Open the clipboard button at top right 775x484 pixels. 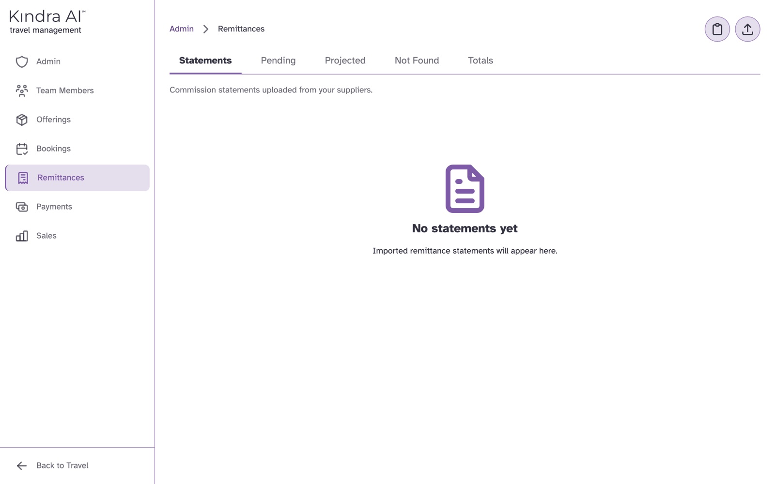tap(717, 29)
